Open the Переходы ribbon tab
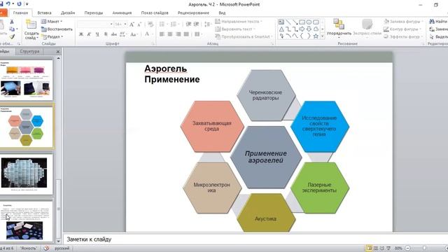 [x=94, y=13]
